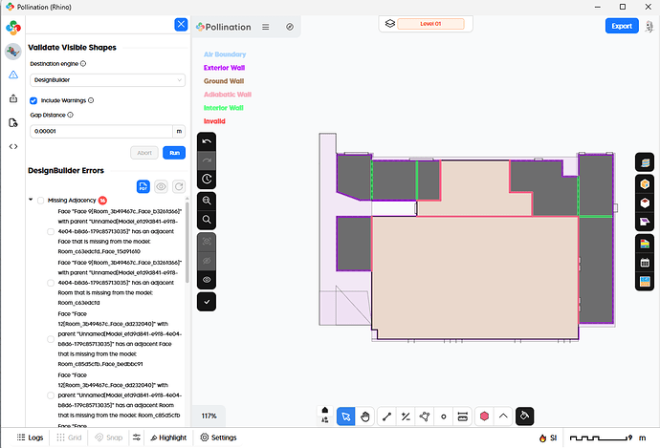Screen dimensions: 660x448
Task: Open the Pollination hamburger menu
Action: (266, 27)
